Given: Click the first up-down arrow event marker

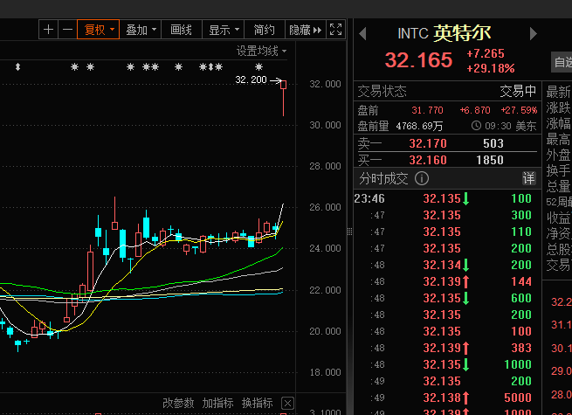Looking at the screenshot, I should point(17,67).
